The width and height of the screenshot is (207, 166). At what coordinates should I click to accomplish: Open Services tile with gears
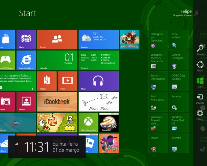tap(179, 102)
